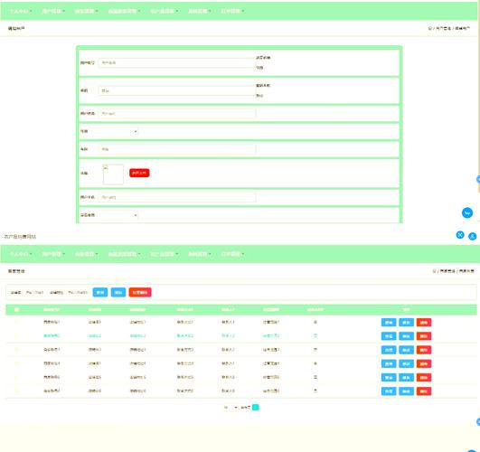Focus the 用户姓名 name input field
480x452 pixels.
point(177,114)
